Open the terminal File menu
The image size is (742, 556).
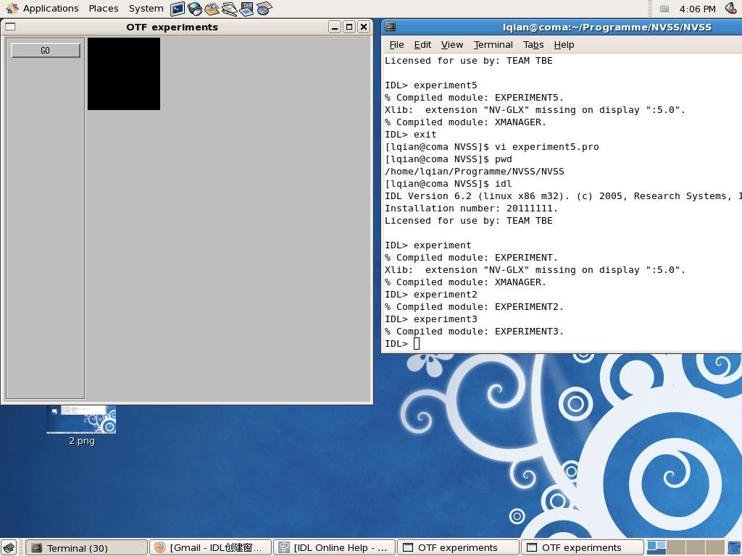(x=396, y=45)
